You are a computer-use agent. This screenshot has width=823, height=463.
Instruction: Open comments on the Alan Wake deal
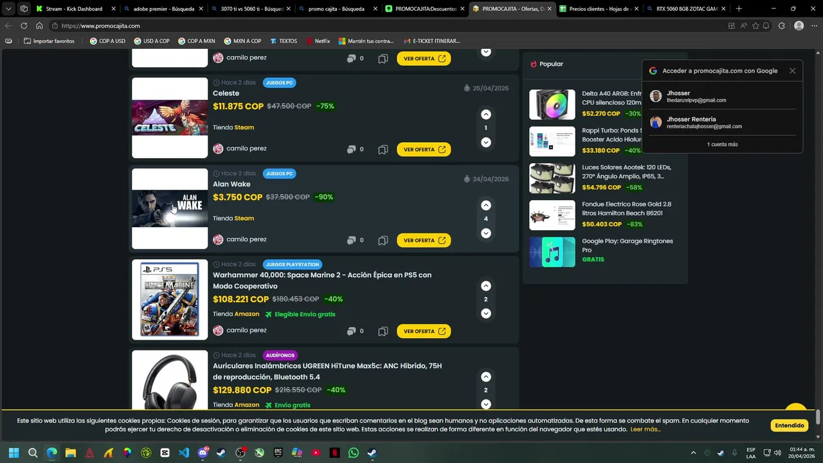click(x=355, y=240)
